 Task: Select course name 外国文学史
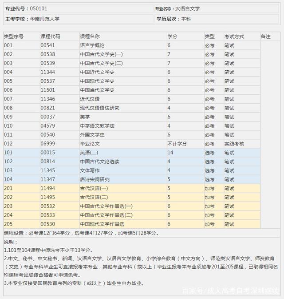tap(92, 135)
